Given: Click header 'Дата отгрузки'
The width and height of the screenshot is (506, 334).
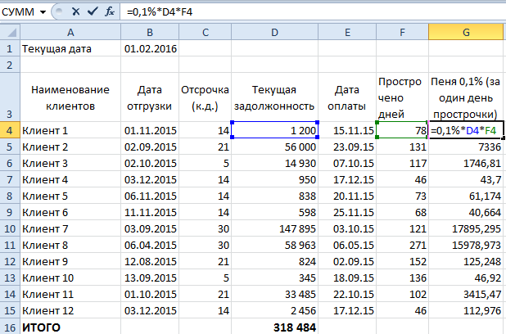Looking at the screenshot, I should [150, 97].
